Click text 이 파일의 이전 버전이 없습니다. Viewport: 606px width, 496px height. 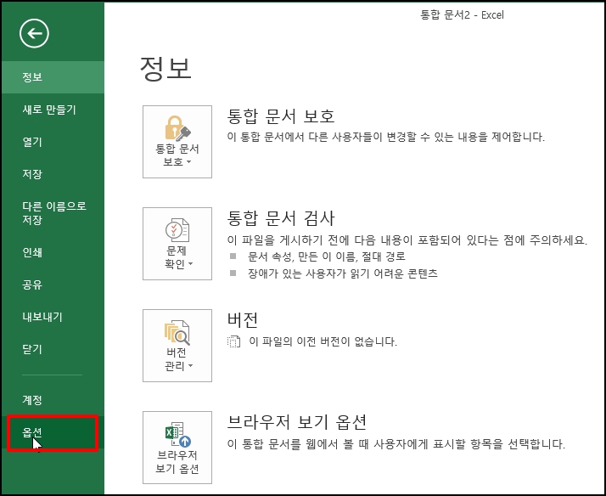point(323,341)
